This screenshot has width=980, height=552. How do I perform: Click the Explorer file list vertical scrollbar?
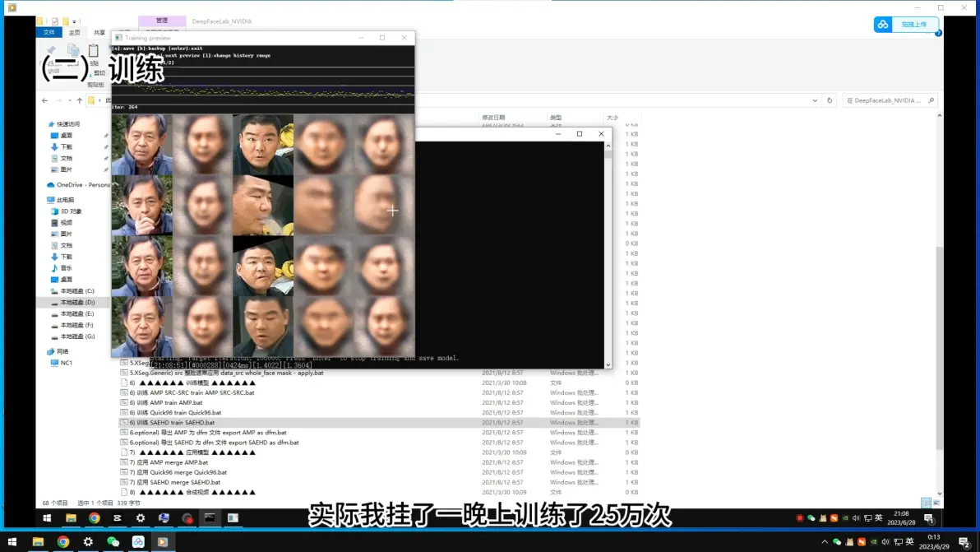coord(939,348)
